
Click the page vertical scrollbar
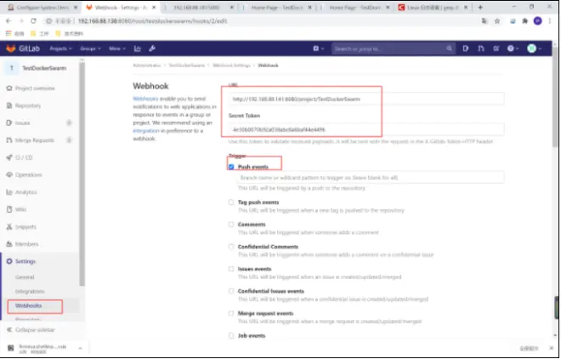555,97
